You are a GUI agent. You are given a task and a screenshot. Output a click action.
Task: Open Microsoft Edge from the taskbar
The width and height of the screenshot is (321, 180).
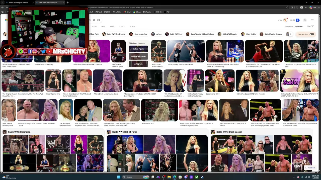[175, 177]
